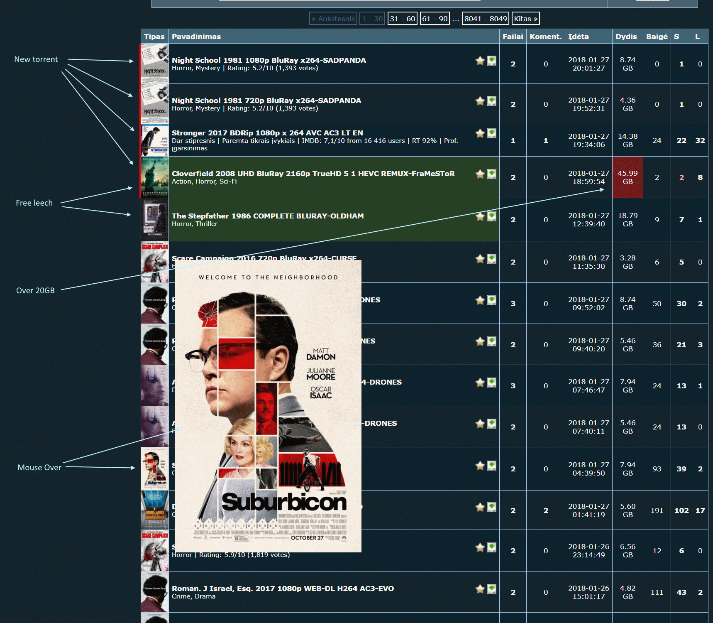This screenshot has width=713, height=623.
Task: Download icon in the 09:52:02 upload row
Action: click(x=492, y=300)
